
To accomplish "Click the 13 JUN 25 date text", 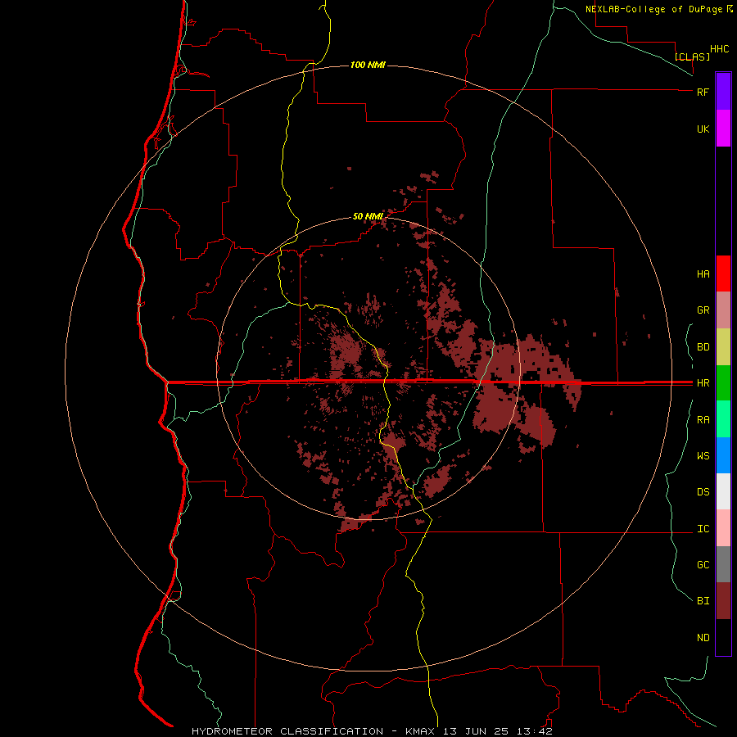I will pyautogui.click(x=477, y=731).
